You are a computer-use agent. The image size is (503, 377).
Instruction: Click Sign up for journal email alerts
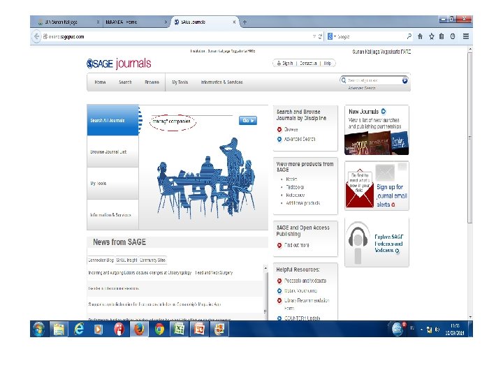[x=392, y=195]
